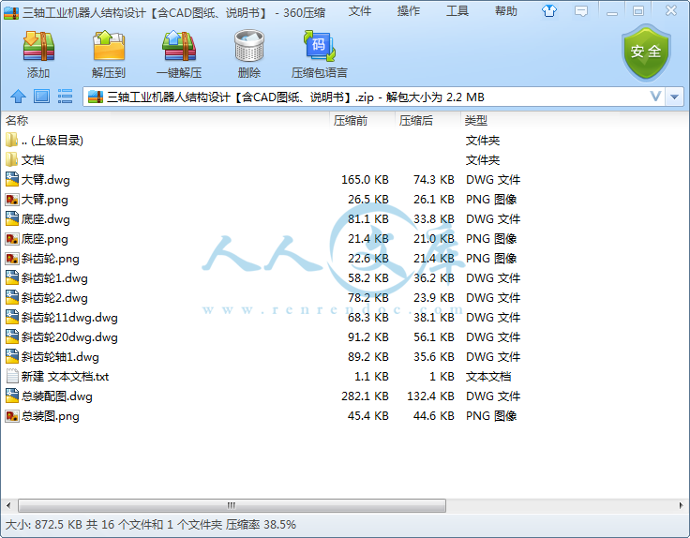This screenshot has height=538, width=690.
Task: Click the 282.1 KB size value
Action: pos(365,396)
